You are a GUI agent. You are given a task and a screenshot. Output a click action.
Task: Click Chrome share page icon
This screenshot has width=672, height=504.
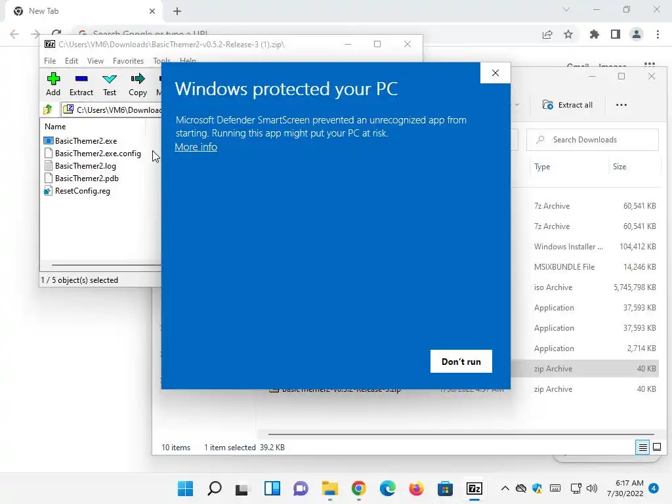click(x=547, y=34)
